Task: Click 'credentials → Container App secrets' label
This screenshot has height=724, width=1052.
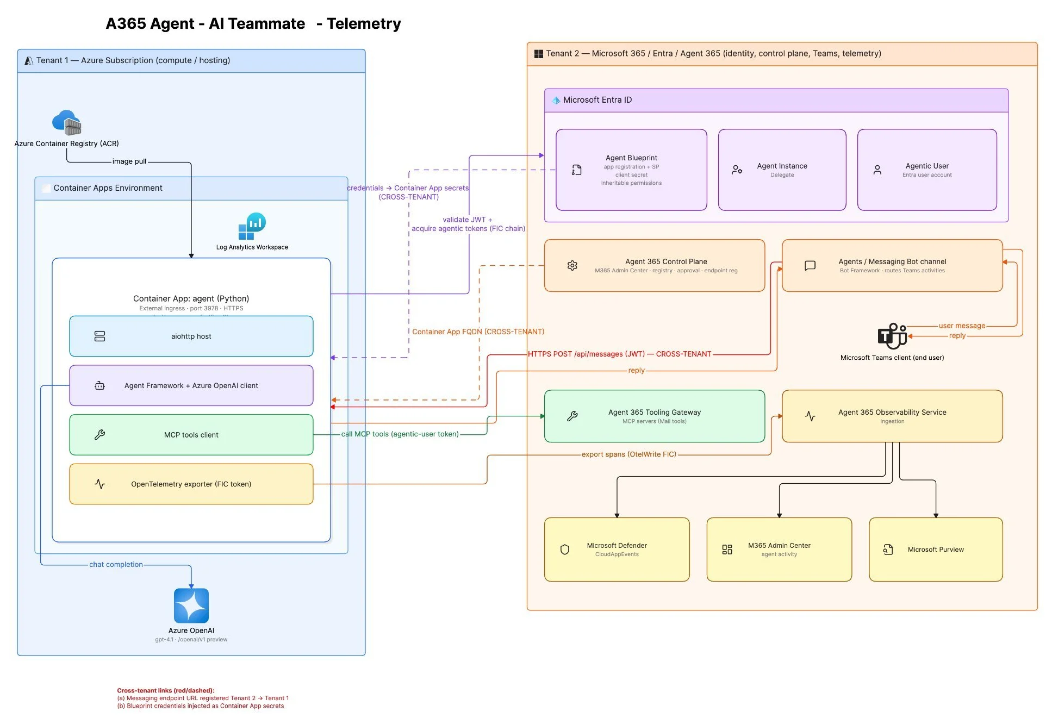Action: [x=408, y=188]
